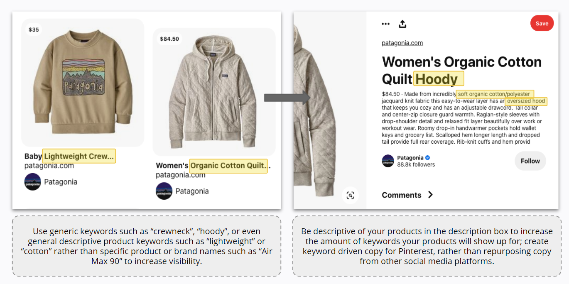Click the Patagonia verified checkmark badge
The width and height of the screenshot is (569, 284).
[x=428, y=158]
